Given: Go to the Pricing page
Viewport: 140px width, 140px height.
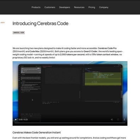Looking at the screenshot, I should [92, 7].
